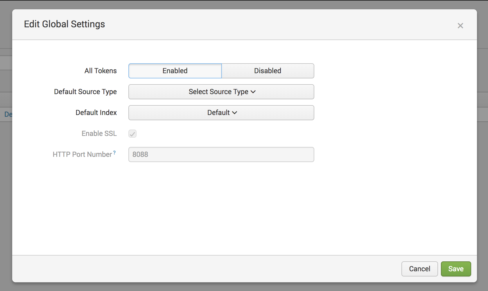Click the chevron on Default Index dropdown
Screen dimensions: 488x291
235,113
